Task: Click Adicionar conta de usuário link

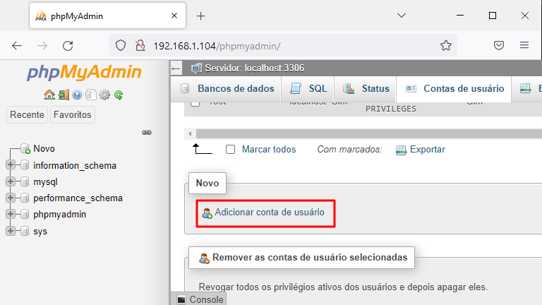Action: 270,213
